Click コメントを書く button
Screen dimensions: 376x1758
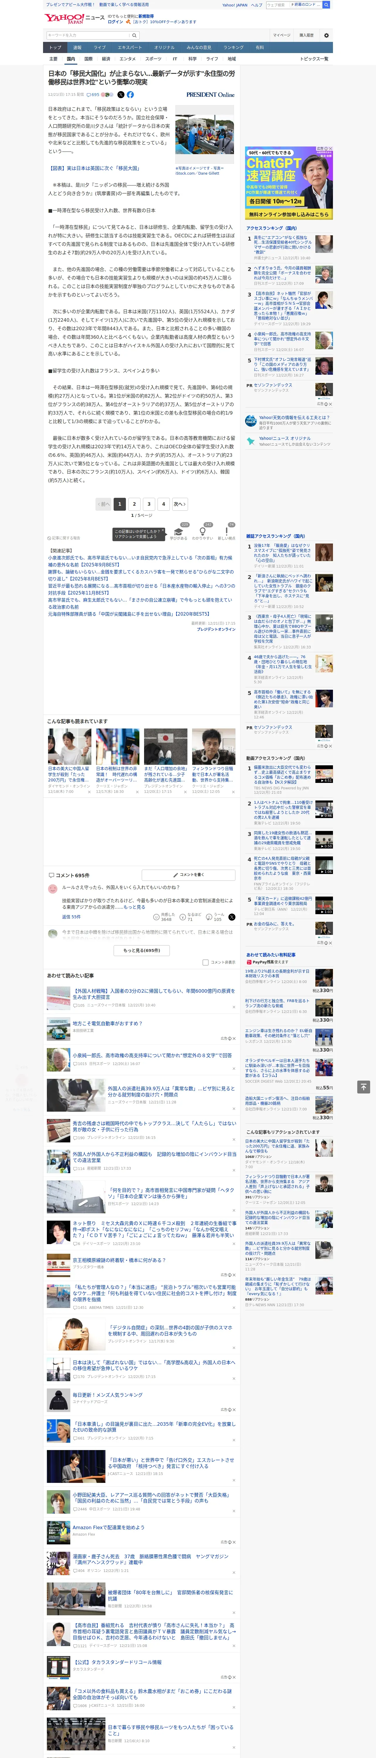188,874
